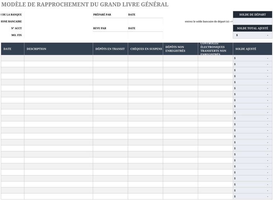Select the field under PRÉPARÉ PAR
Image resolution: width=273 pixels, height=200 pixels.
110,22
